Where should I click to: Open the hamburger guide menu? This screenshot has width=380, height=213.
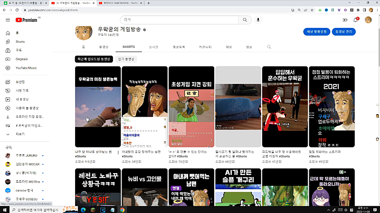pos(8,20)
